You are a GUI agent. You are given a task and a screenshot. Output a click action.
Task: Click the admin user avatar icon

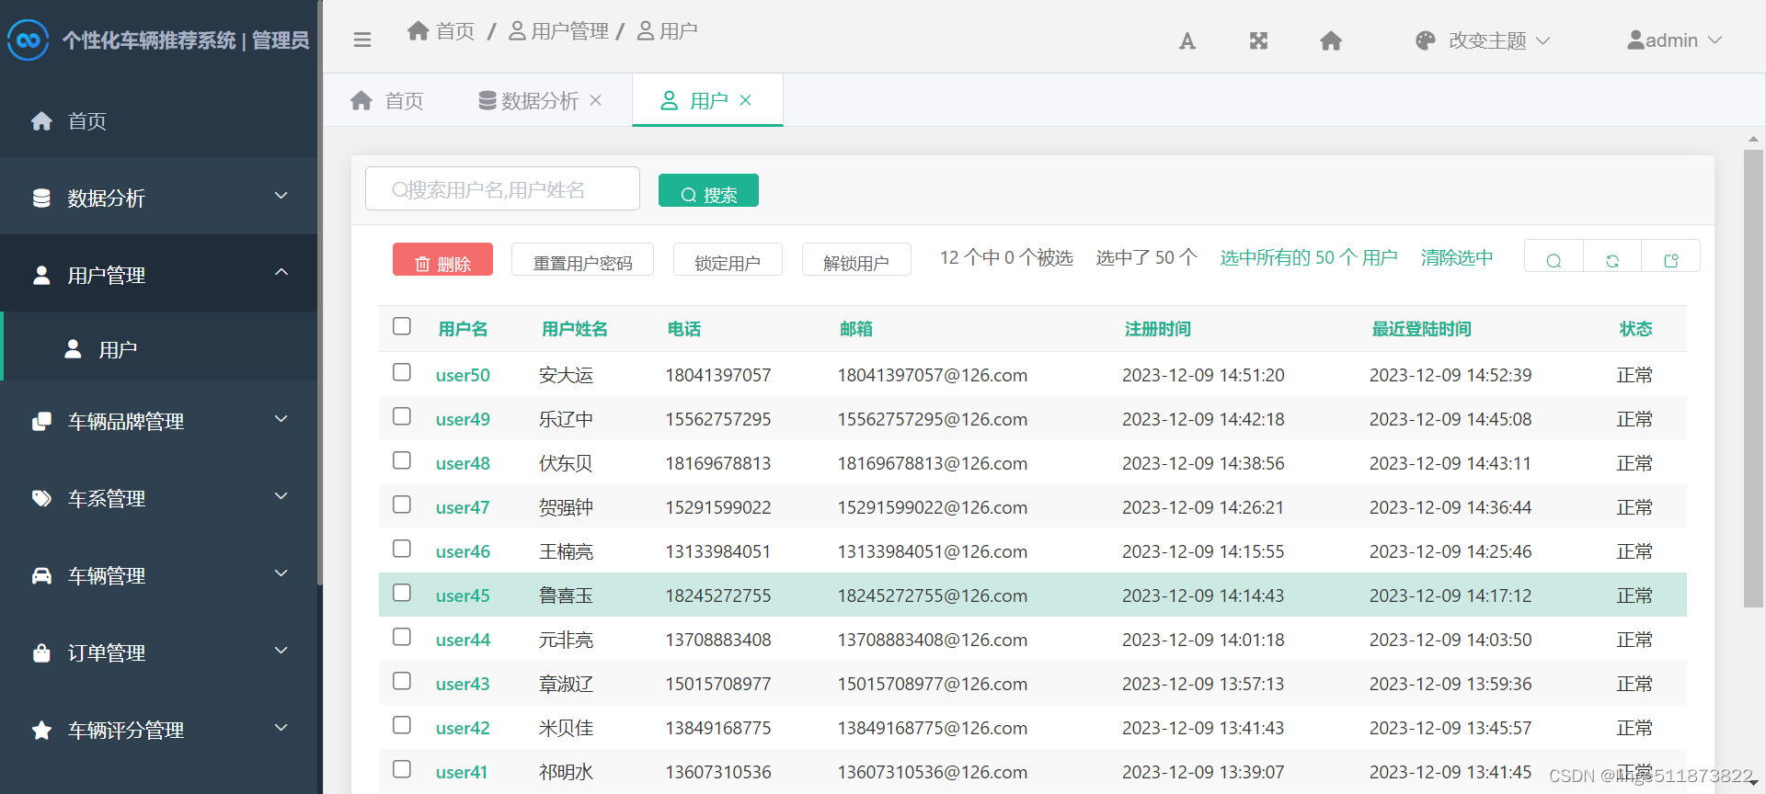[x=1635, y=40]
